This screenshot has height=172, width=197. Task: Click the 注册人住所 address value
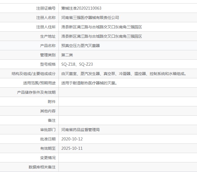102,27
